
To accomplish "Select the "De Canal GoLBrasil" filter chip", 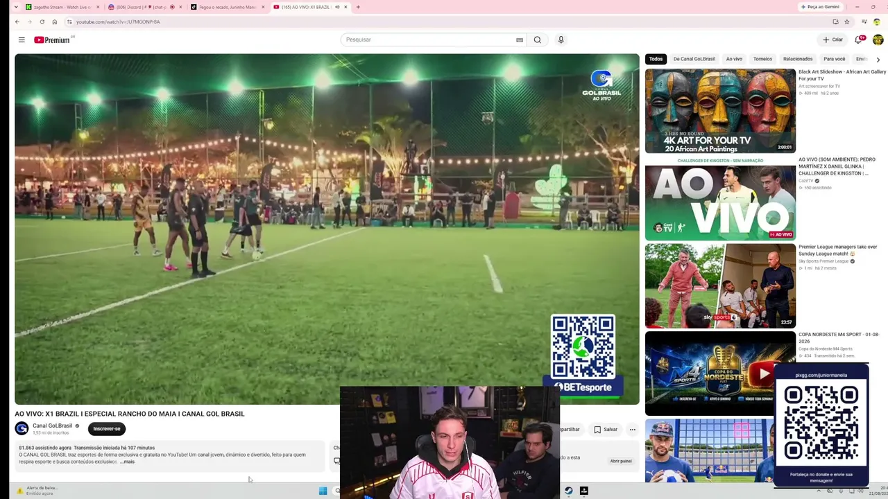I will coord(694,59).
